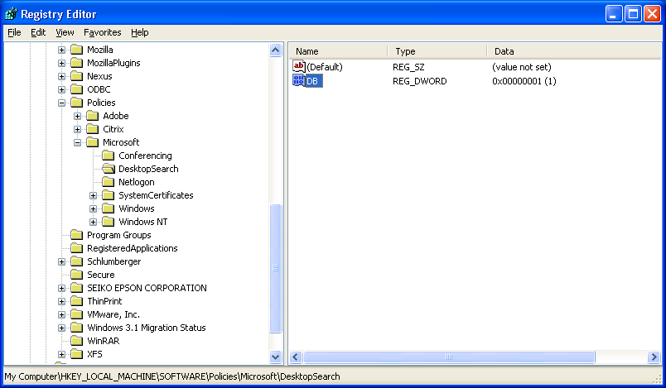Click the tree pane vertical scrollbar thumb
This screenshot has height=388, width=666.
pyautogui.click(x=275, y=268)
